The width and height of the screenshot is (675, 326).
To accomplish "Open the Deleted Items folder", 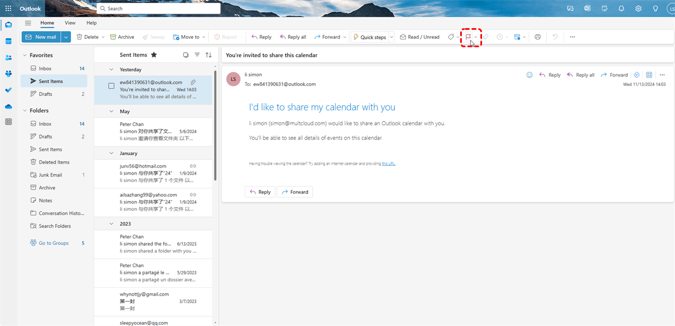I will [54, 162].
